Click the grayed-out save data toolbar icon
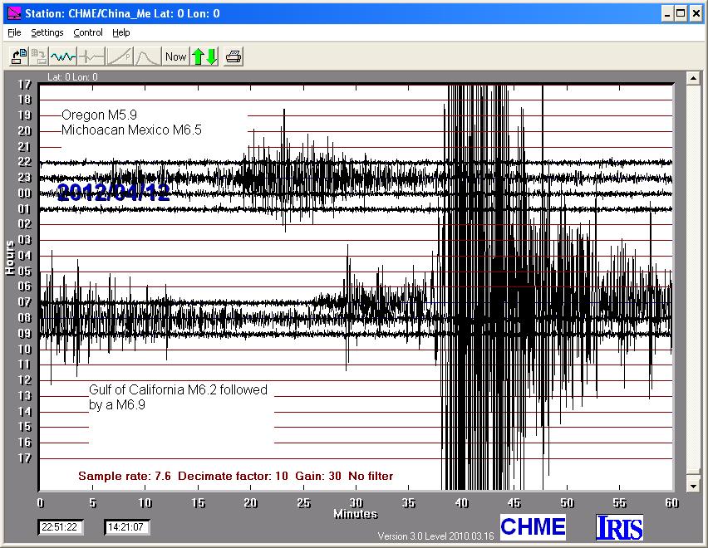Viewport: 708px width, 548px height. pos(39,56)
